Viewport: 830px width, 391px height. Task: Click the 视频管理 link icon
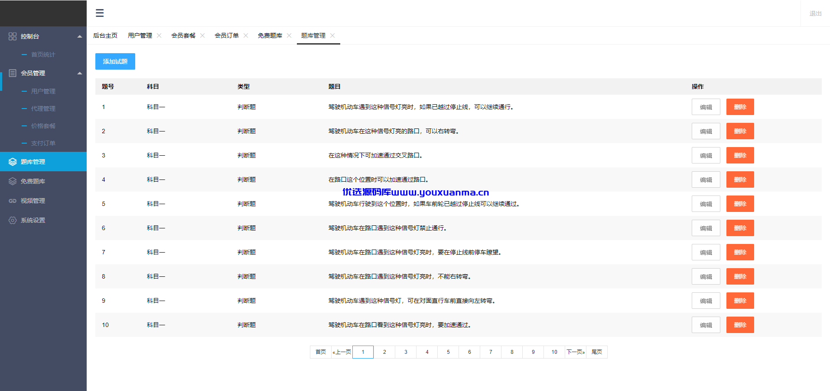[x=13, y=201]
